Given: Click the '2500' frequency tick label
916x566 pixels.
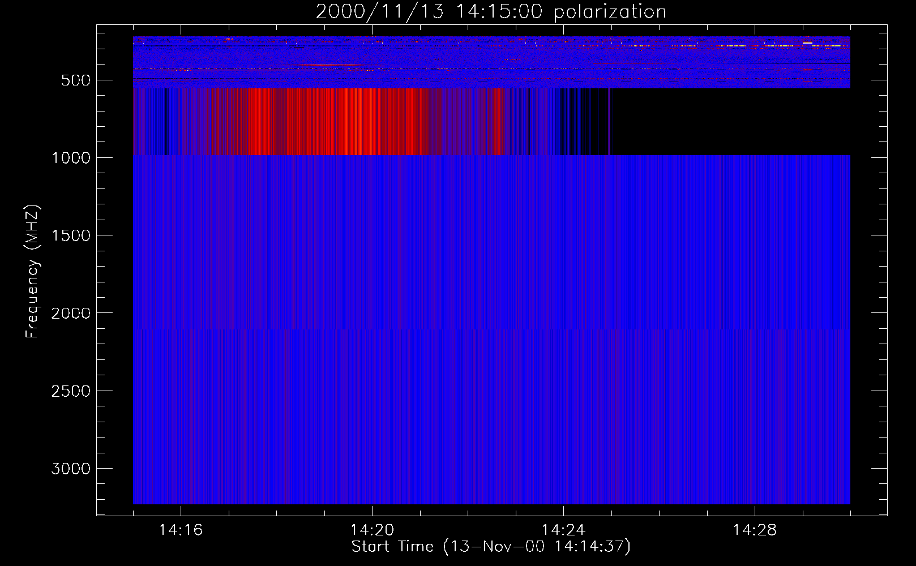Looking at the screenshot, I should coord(71,391).
